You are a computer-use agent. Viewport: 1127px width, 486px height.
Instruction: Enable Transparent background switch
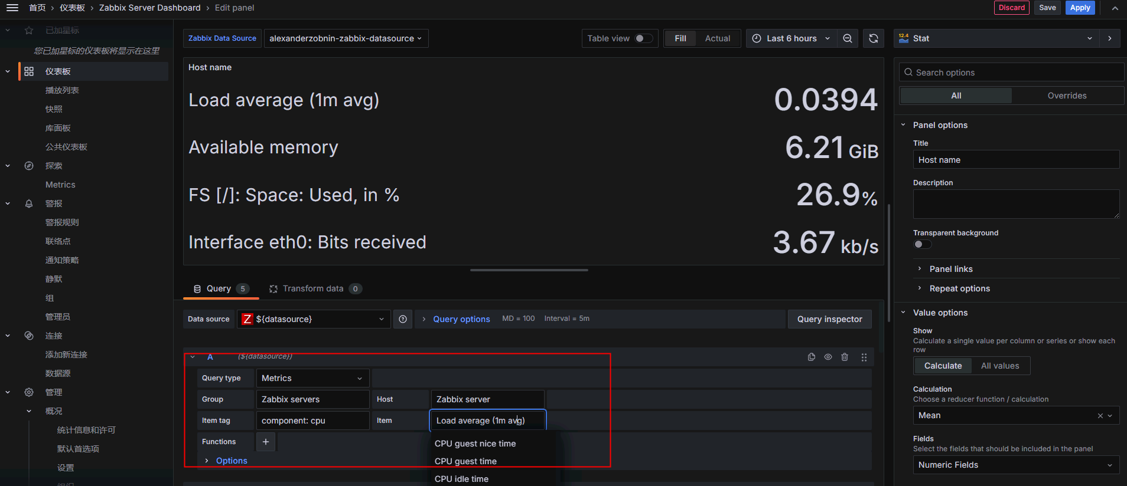[x=923, y=244]
